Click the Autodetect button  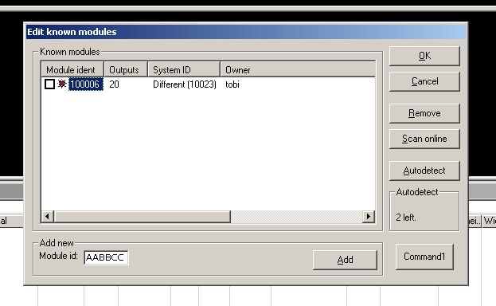pos(424,171)
